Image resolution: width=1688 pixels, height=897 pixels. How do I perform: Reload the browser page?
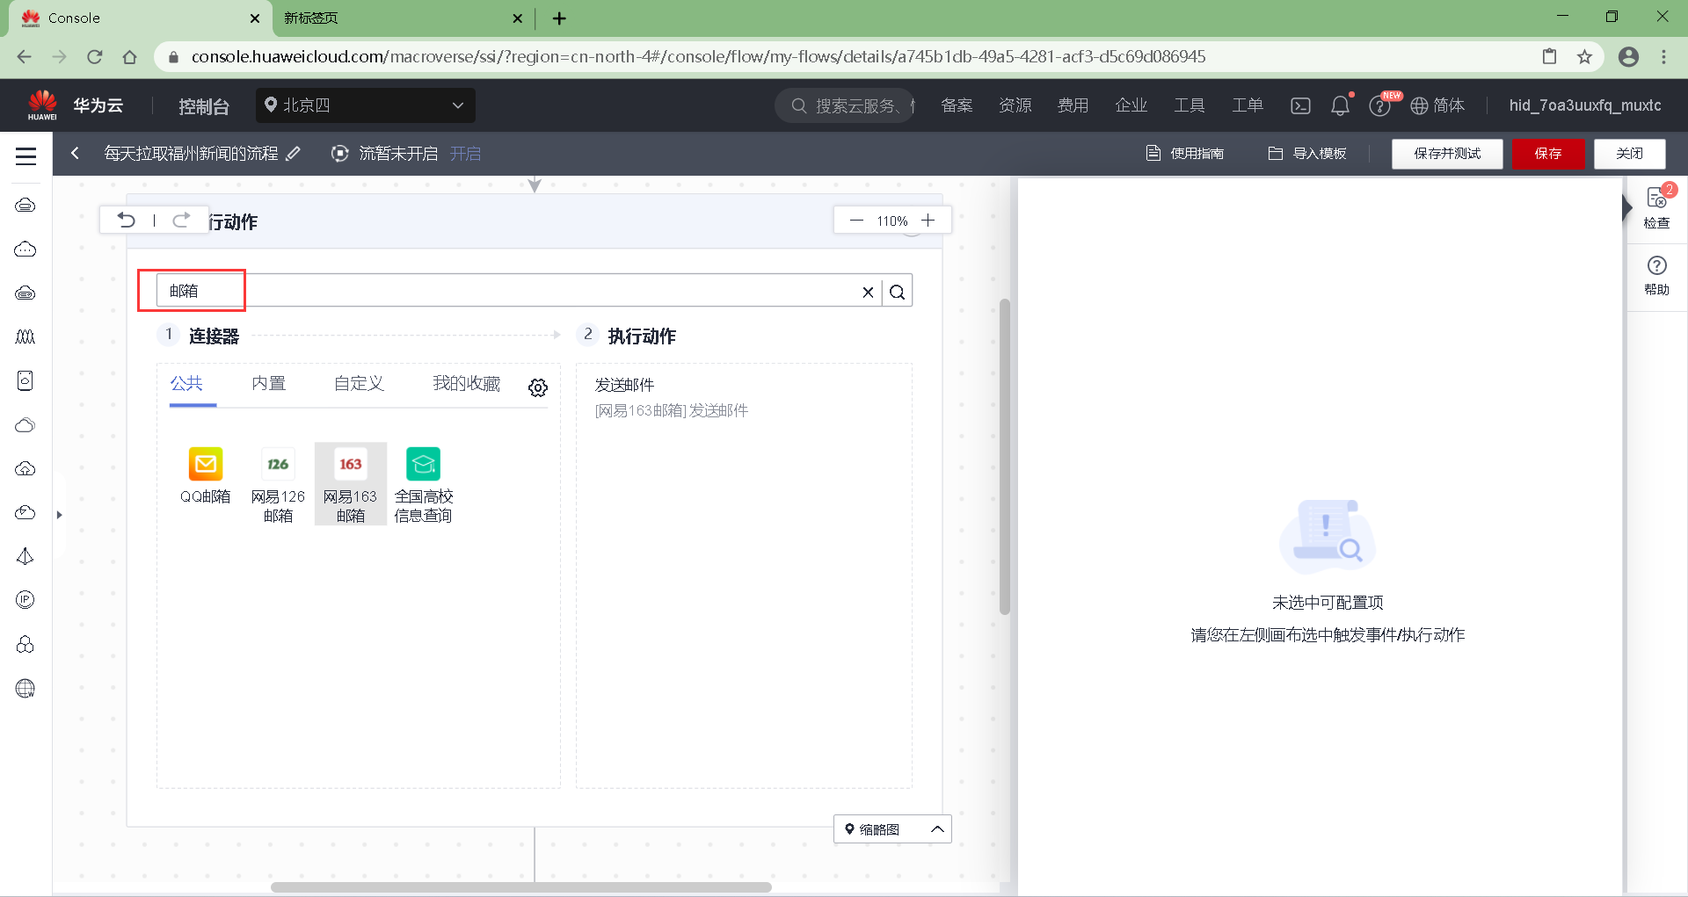click(95, 56)
